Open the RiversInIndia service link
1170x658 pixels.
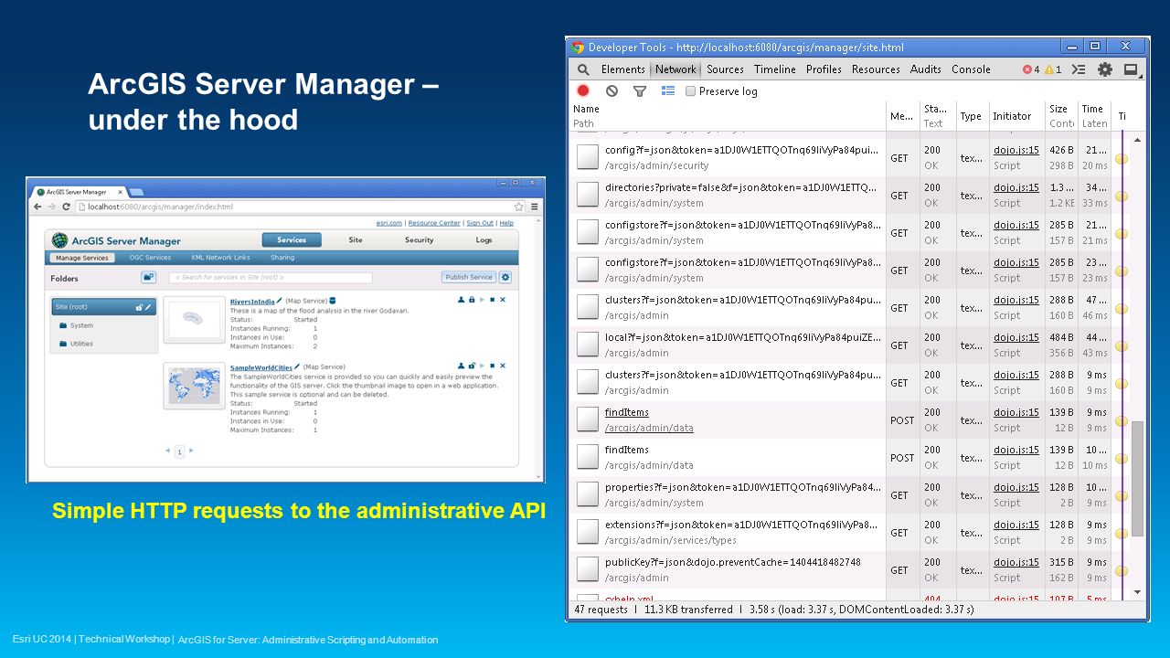click(x=252, y=301)
